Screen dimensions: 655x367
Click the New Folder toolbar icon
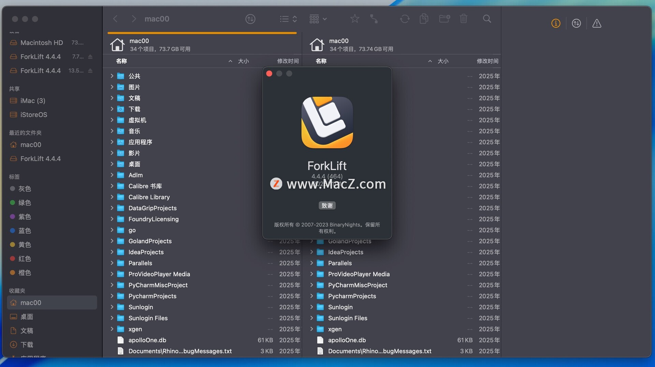coord(444,19)
